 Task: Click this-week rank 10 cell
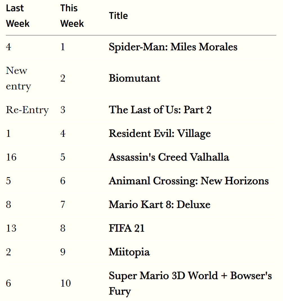pyautogui.click(x=66, y=283)
